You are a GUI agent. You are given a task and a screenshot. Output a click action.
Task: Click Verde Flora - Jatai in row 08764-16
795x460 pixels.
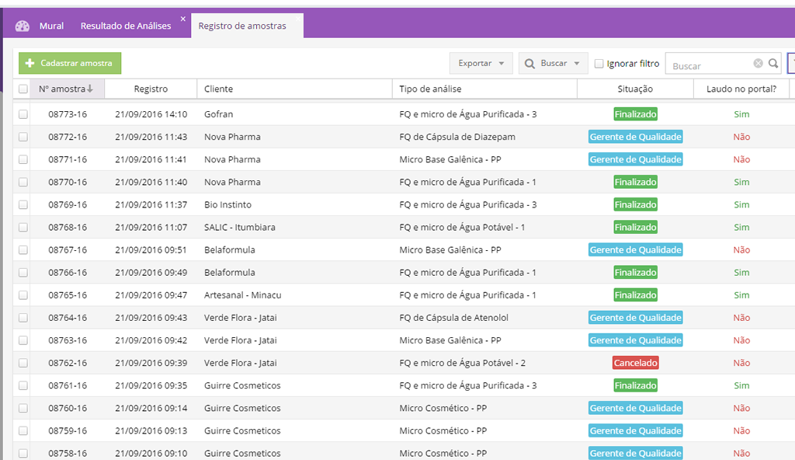coord(241,318)
